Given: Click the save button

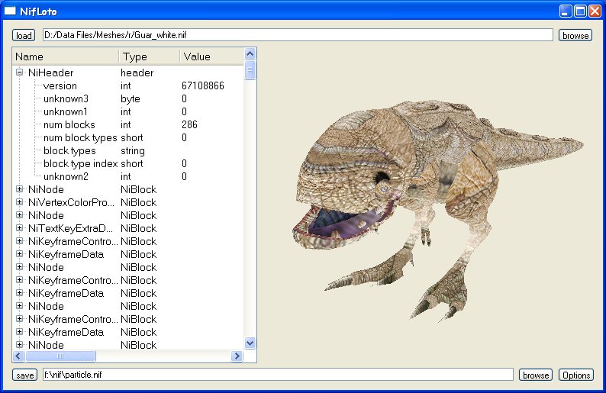Looking at the screenshot, I should point(24,375).
